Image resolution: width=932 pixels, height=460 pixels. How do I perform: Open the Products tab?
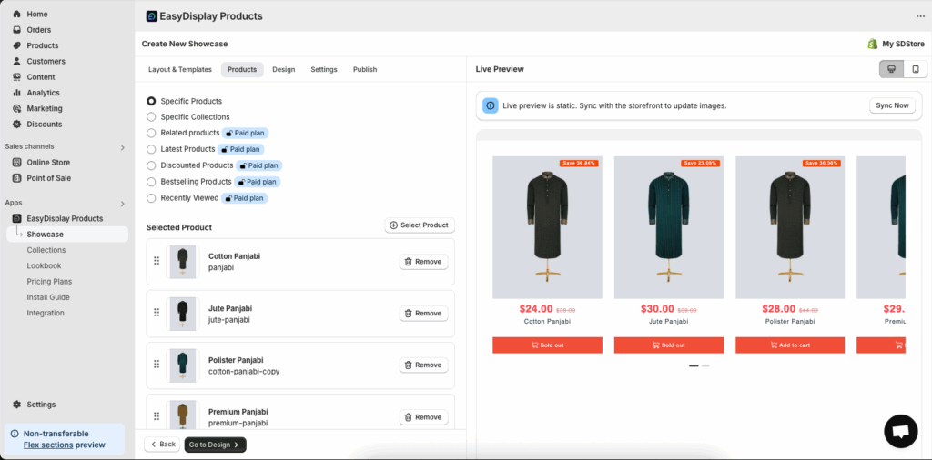click(242, 69)
